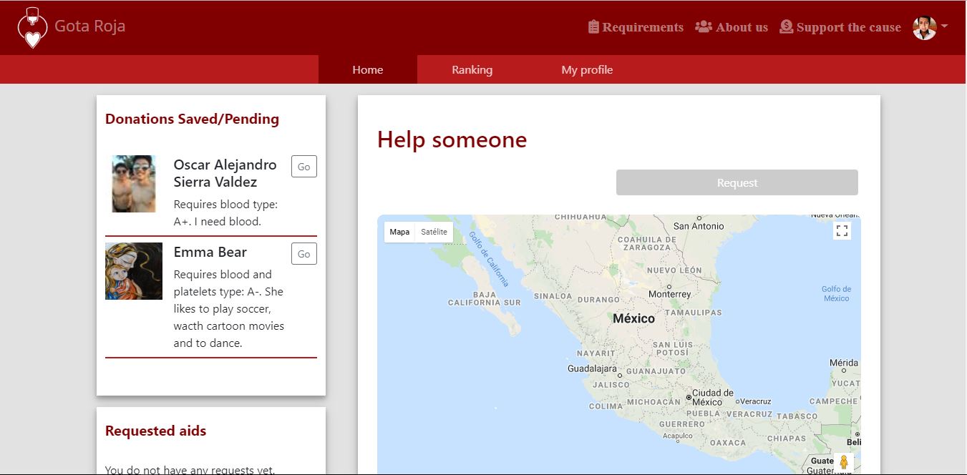Click the name Emma Bear
This screenshot has width=967, height=475.
(x=210, y=252)
